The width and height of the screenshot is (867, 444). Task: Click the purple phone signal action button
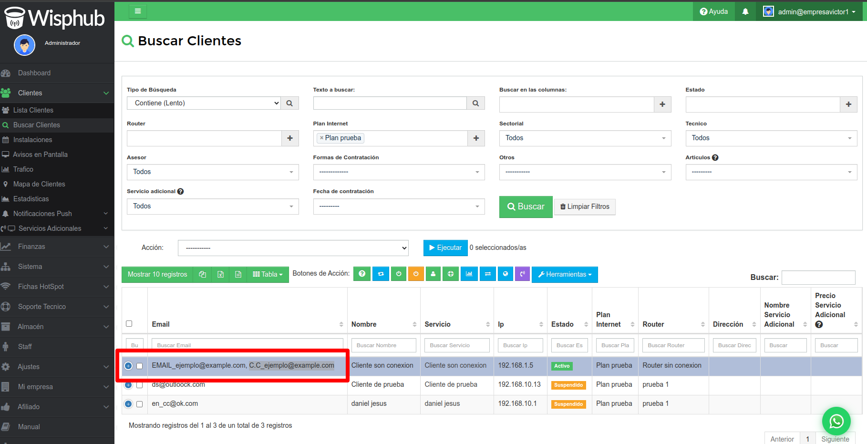[523, 274]
